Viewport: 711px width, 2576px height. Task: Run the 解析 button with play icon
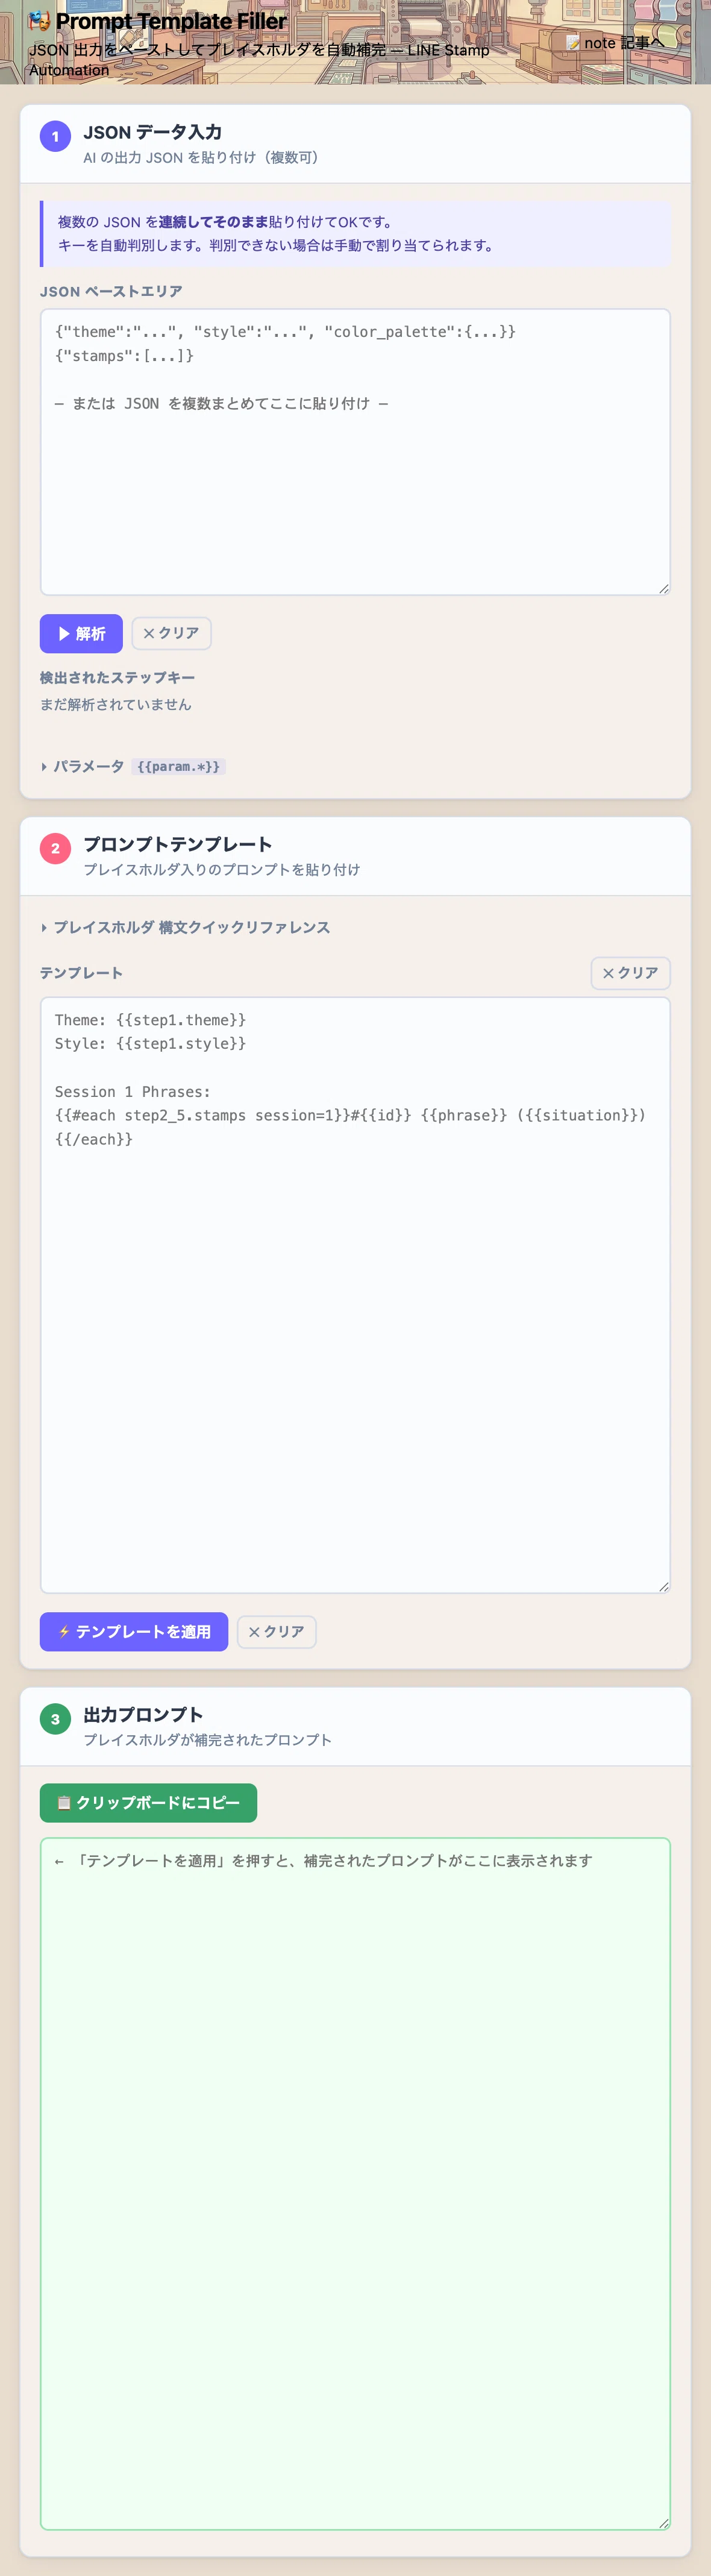[81, 634]
